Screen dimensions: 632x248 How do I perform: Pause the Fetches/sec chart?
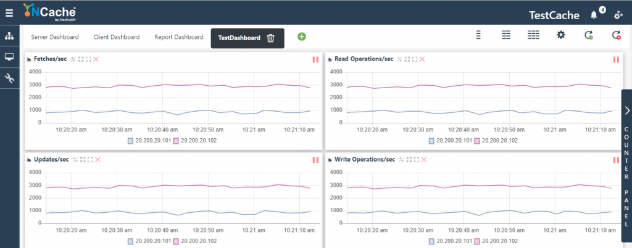[x=315, y=59]
